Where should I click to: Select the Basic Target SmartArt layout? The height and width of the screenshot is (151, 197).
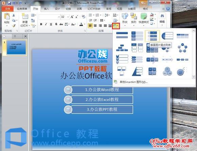pos(182,71)
